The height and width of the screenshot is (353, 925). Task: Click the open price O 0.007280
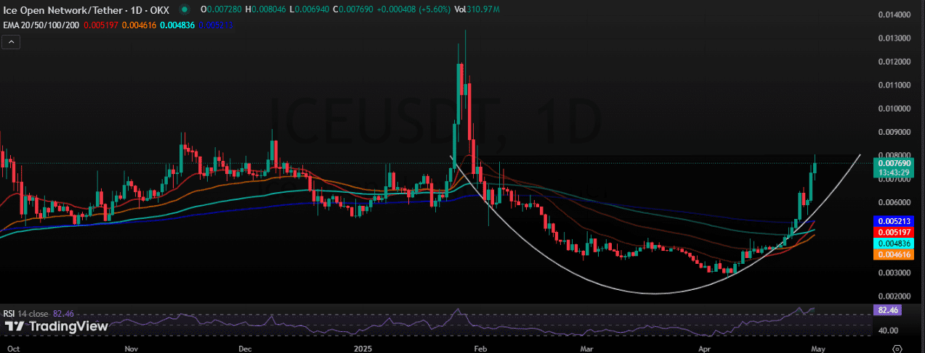pos(221,9)
